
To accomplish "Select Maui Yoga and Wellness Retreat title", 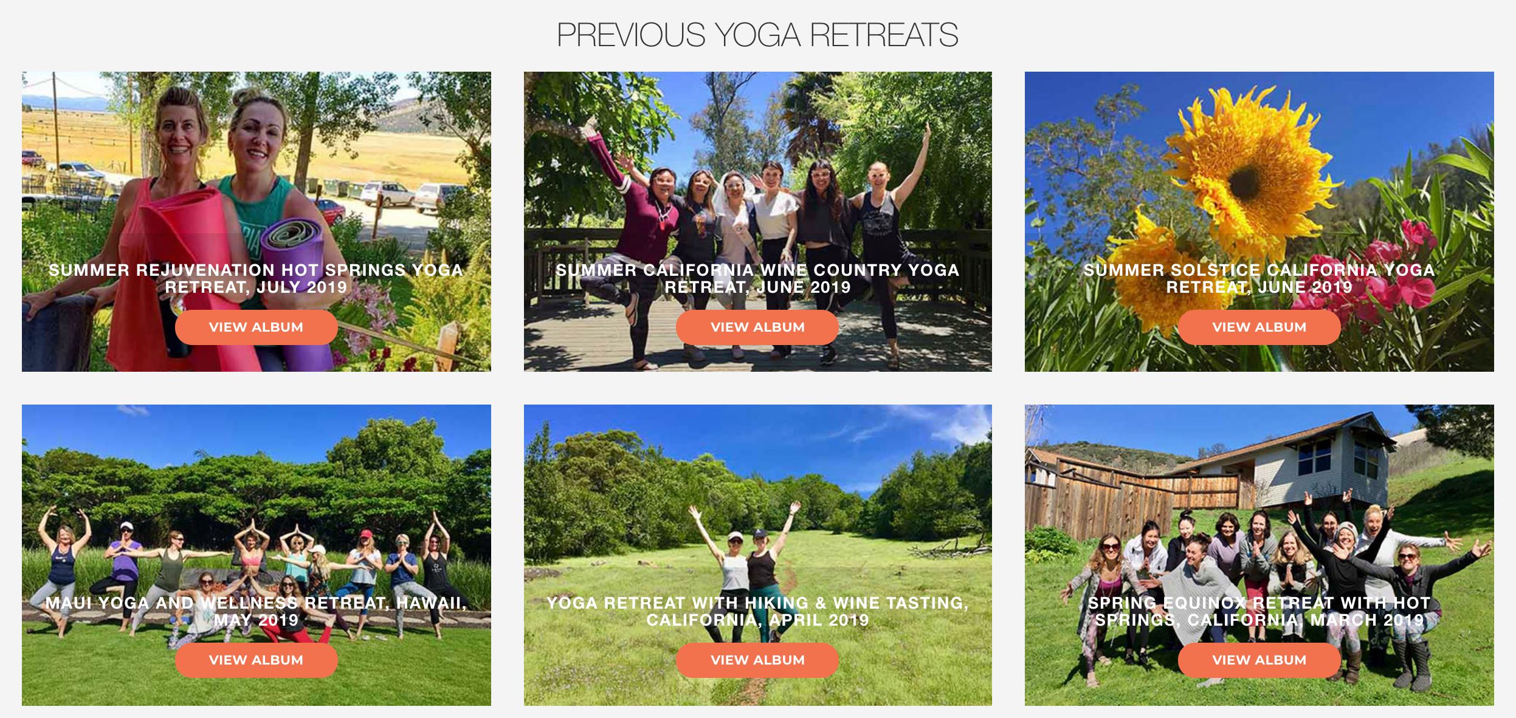I will pyautogui.click(x=256, y=612).
